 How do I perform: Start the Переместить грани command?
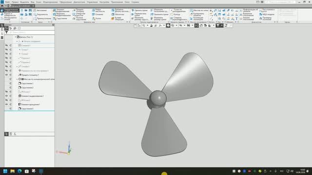pos(138,15)
